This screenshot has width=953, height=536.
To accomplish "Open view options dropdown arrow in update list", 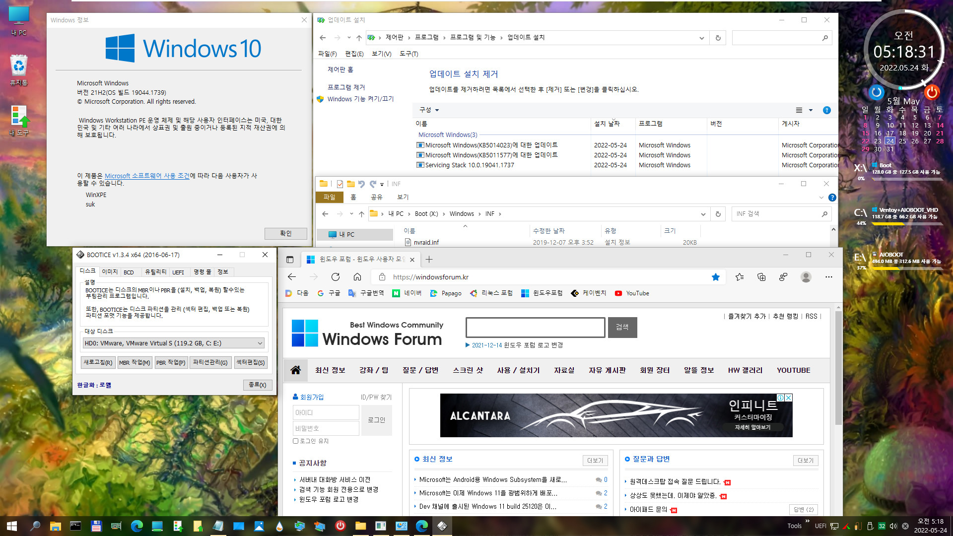I will (811, 110).
